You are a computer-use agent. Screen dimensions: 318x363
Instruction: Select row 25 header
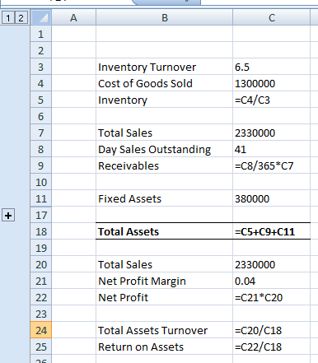41,347
